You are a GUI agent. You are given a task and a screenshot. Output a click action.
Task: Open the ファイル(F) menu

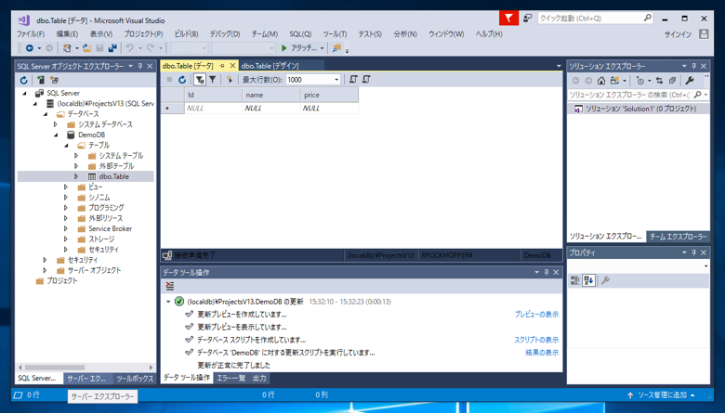[x=31, y=34]
